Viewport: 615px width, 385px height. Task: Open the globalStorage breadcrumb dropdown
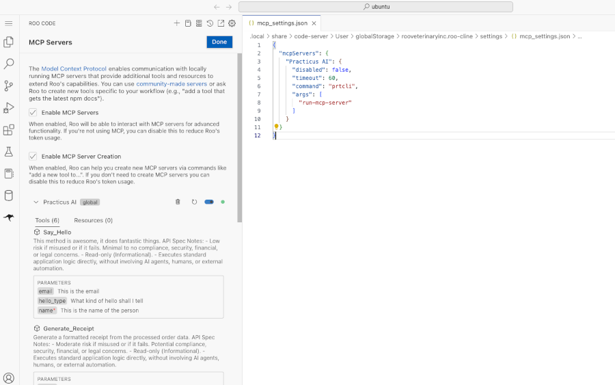click(374, 36)
